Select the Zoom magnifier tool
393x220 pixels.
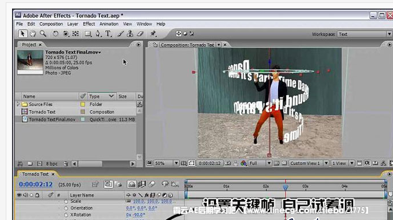coord(43,33)
